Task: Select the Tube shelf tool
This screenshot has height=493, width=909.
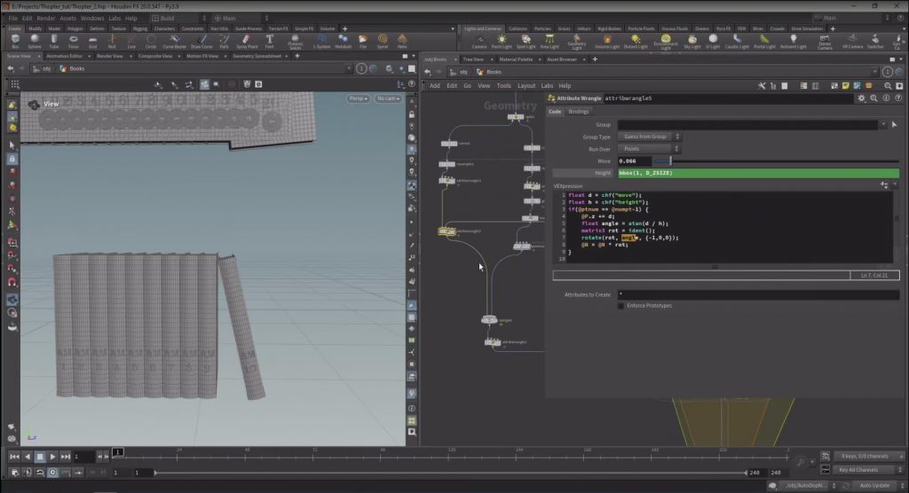Action: (x=54, y=41)
